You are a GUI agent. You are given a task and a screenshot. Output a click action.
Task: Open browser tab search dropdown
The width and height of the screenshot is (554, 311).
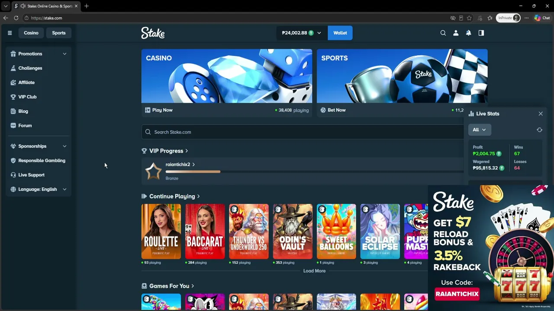click(6, 6)
